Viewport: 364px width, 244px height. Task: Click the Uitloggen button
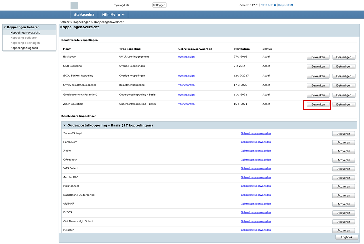(x=159, y=5)
